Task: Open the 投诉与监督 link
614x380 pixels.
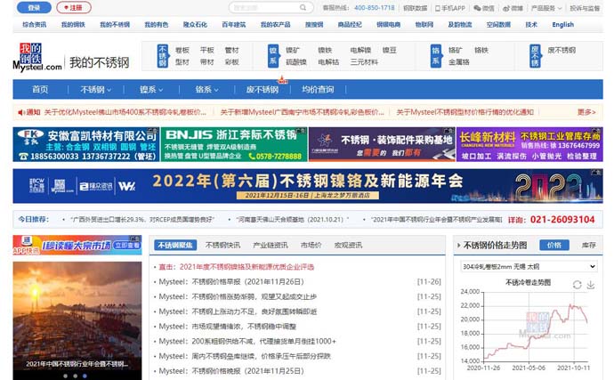Action: coord(585,8)
